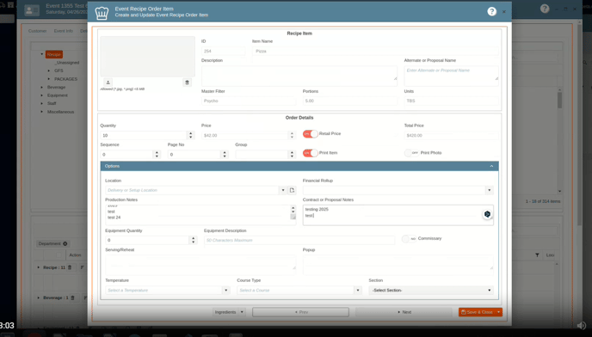Image resolution: width=592 pixels, height=337 pixels.
Task: Click the image upload icon under photo
Action: [108, 83]
